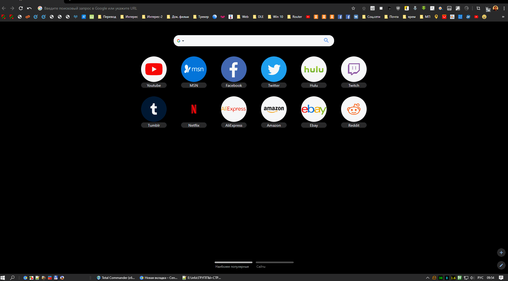
Task: Add new dial with plus button
Action: pos(501,253)
